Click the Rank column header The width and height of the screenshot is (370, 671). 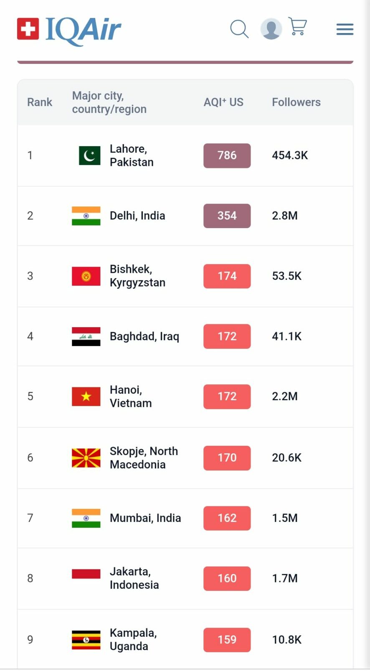[x=40, y=102]
